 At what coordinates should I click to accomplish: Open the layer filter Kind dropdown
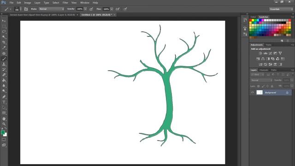click(257, 75)
